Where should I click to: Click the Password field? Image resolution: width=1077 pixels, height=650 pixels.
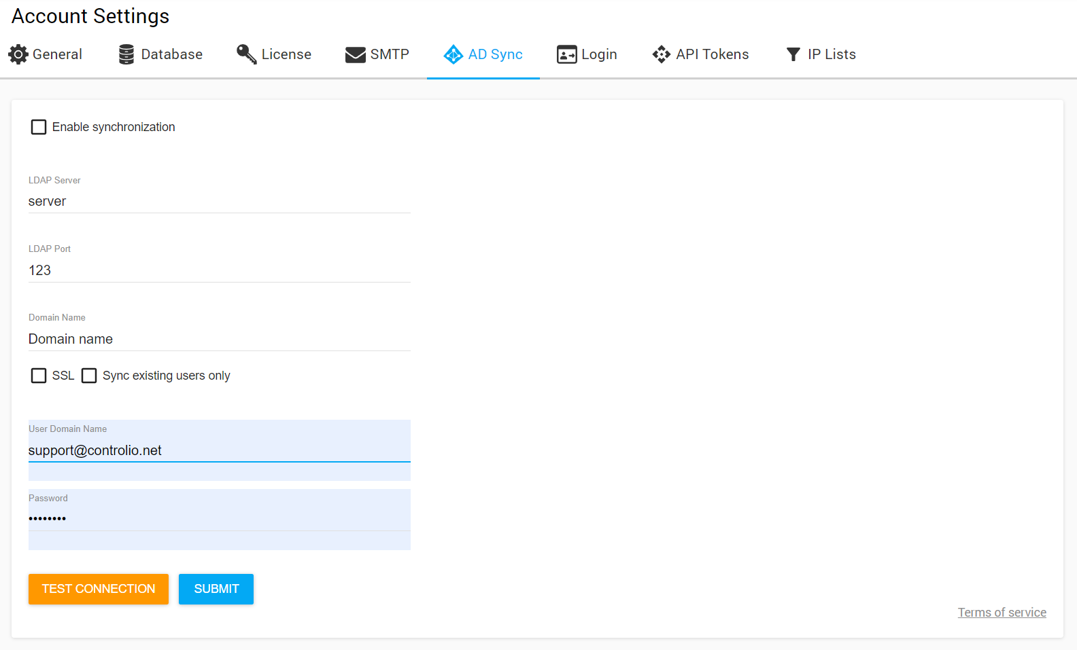pos(219,518)
